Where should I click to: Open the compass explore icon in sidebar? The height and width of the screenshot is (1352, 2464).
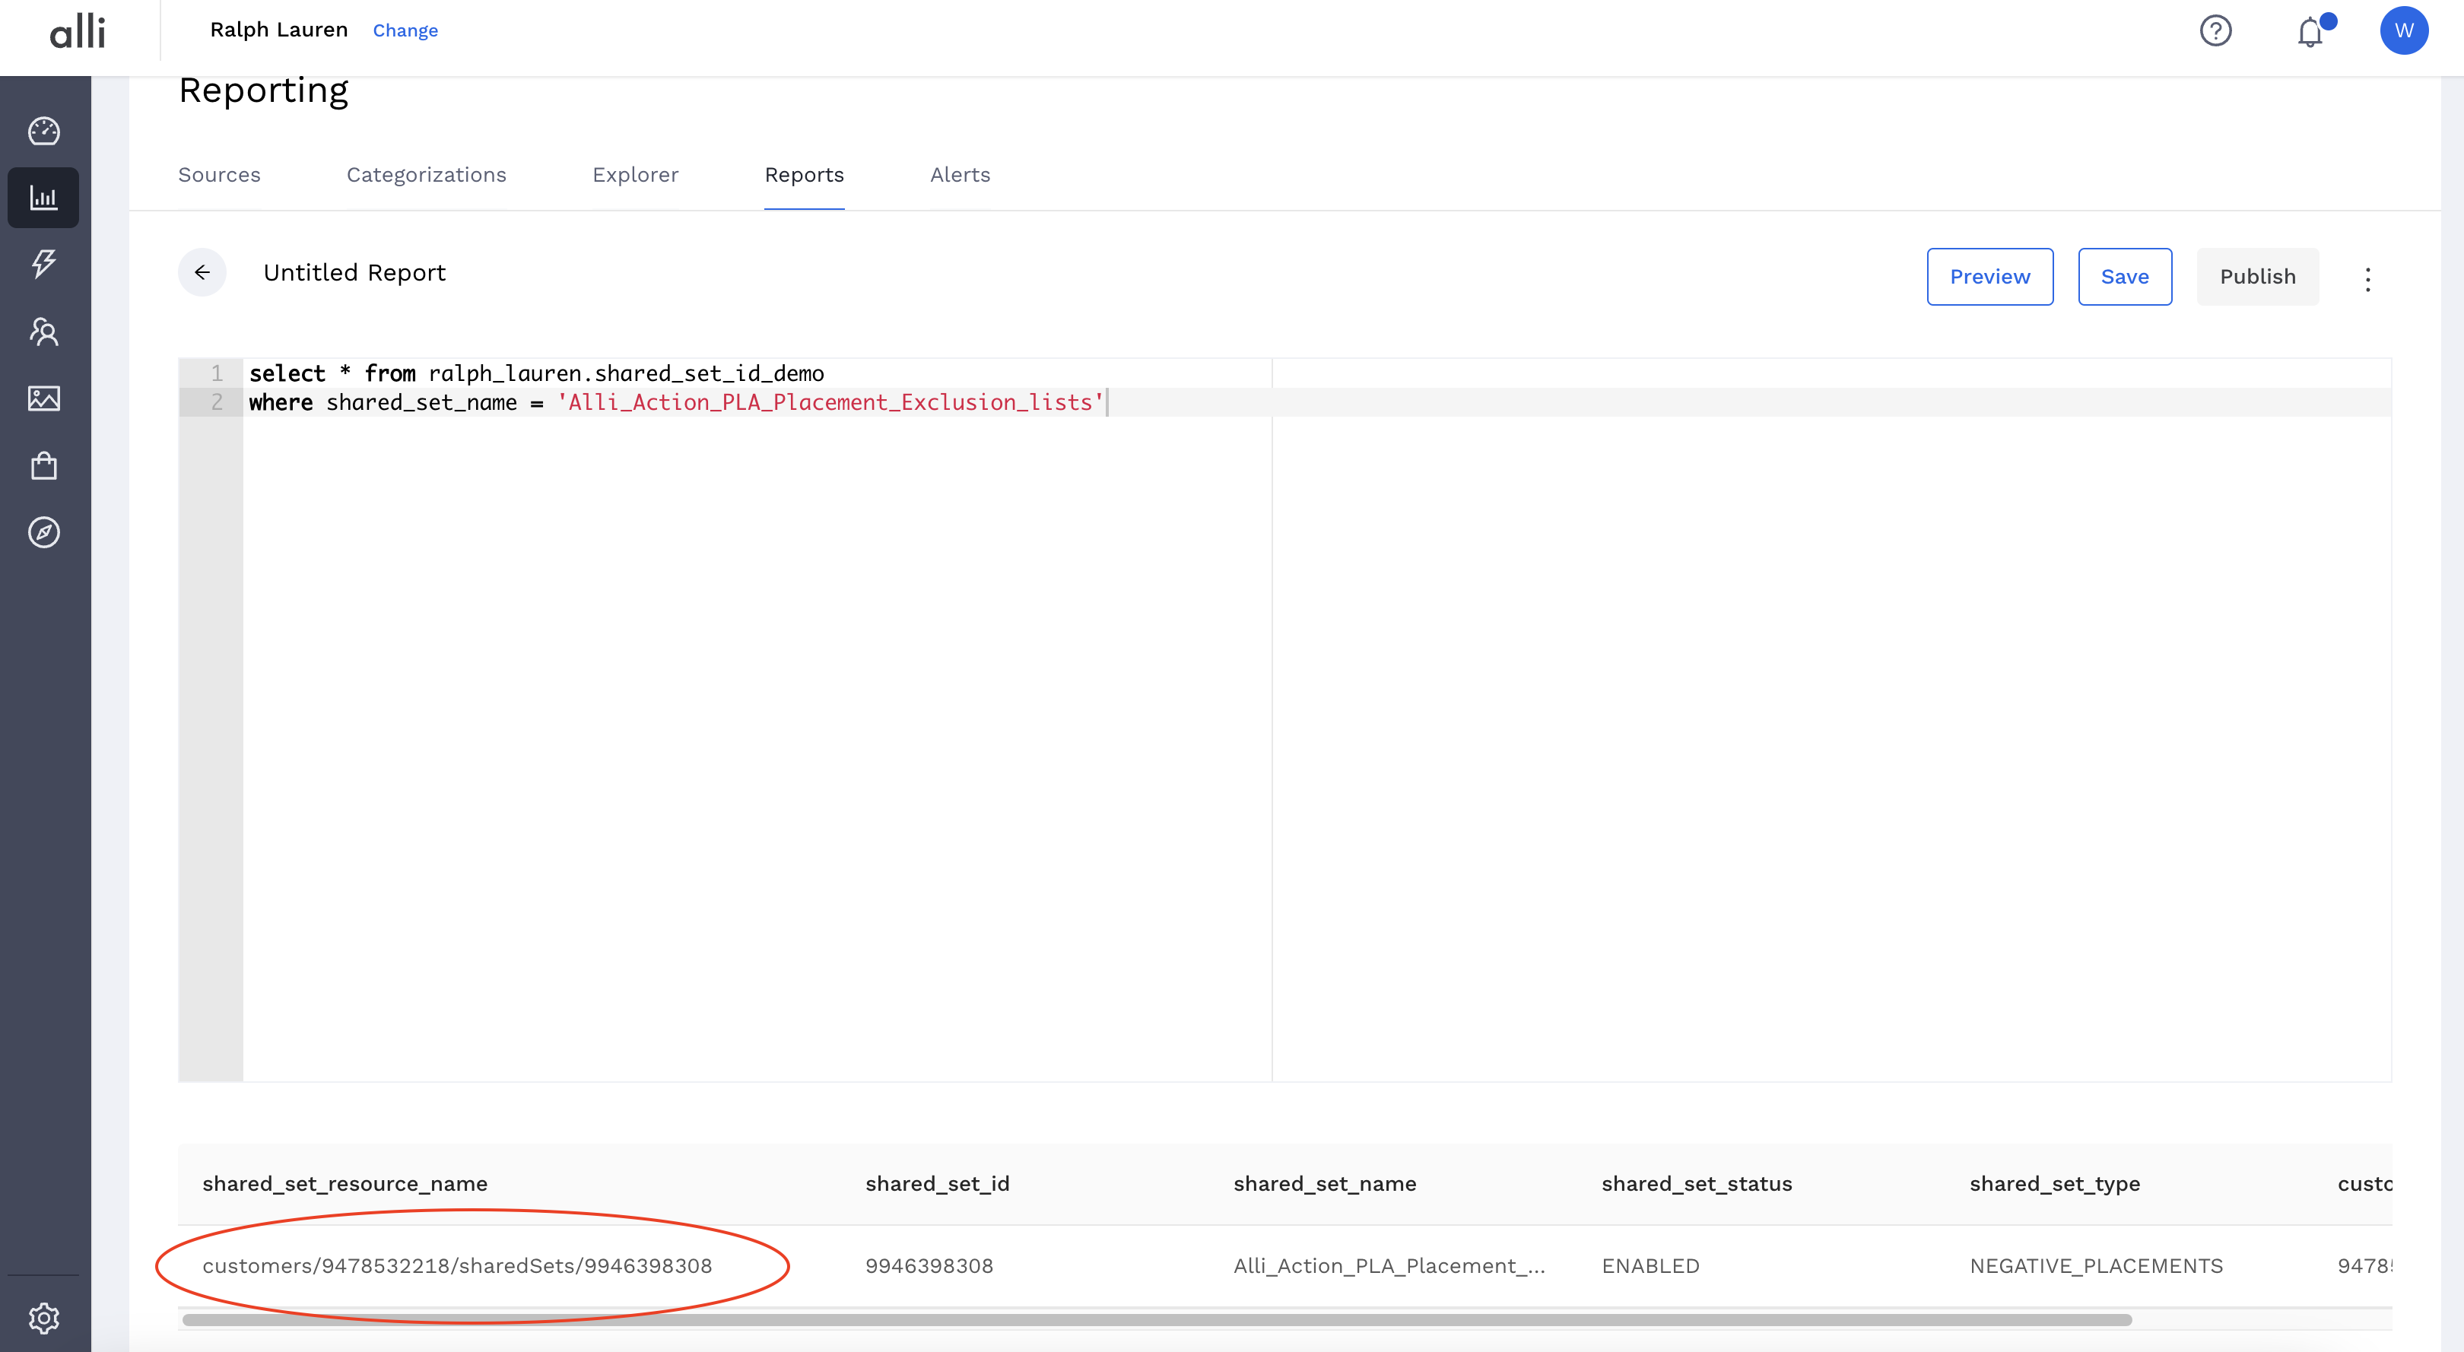(x=43, y=532)
